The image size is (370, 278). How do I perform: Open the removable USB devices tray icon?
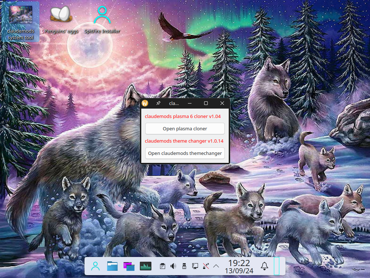(x=184, y=266)
